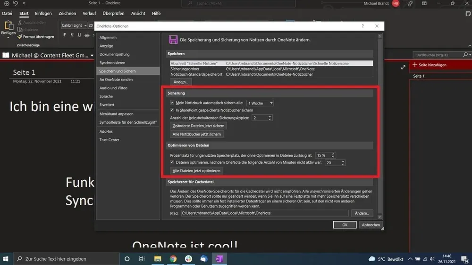The image size is (472, 265).
Task: Open the Datei menu
Action: coord(7,13)
